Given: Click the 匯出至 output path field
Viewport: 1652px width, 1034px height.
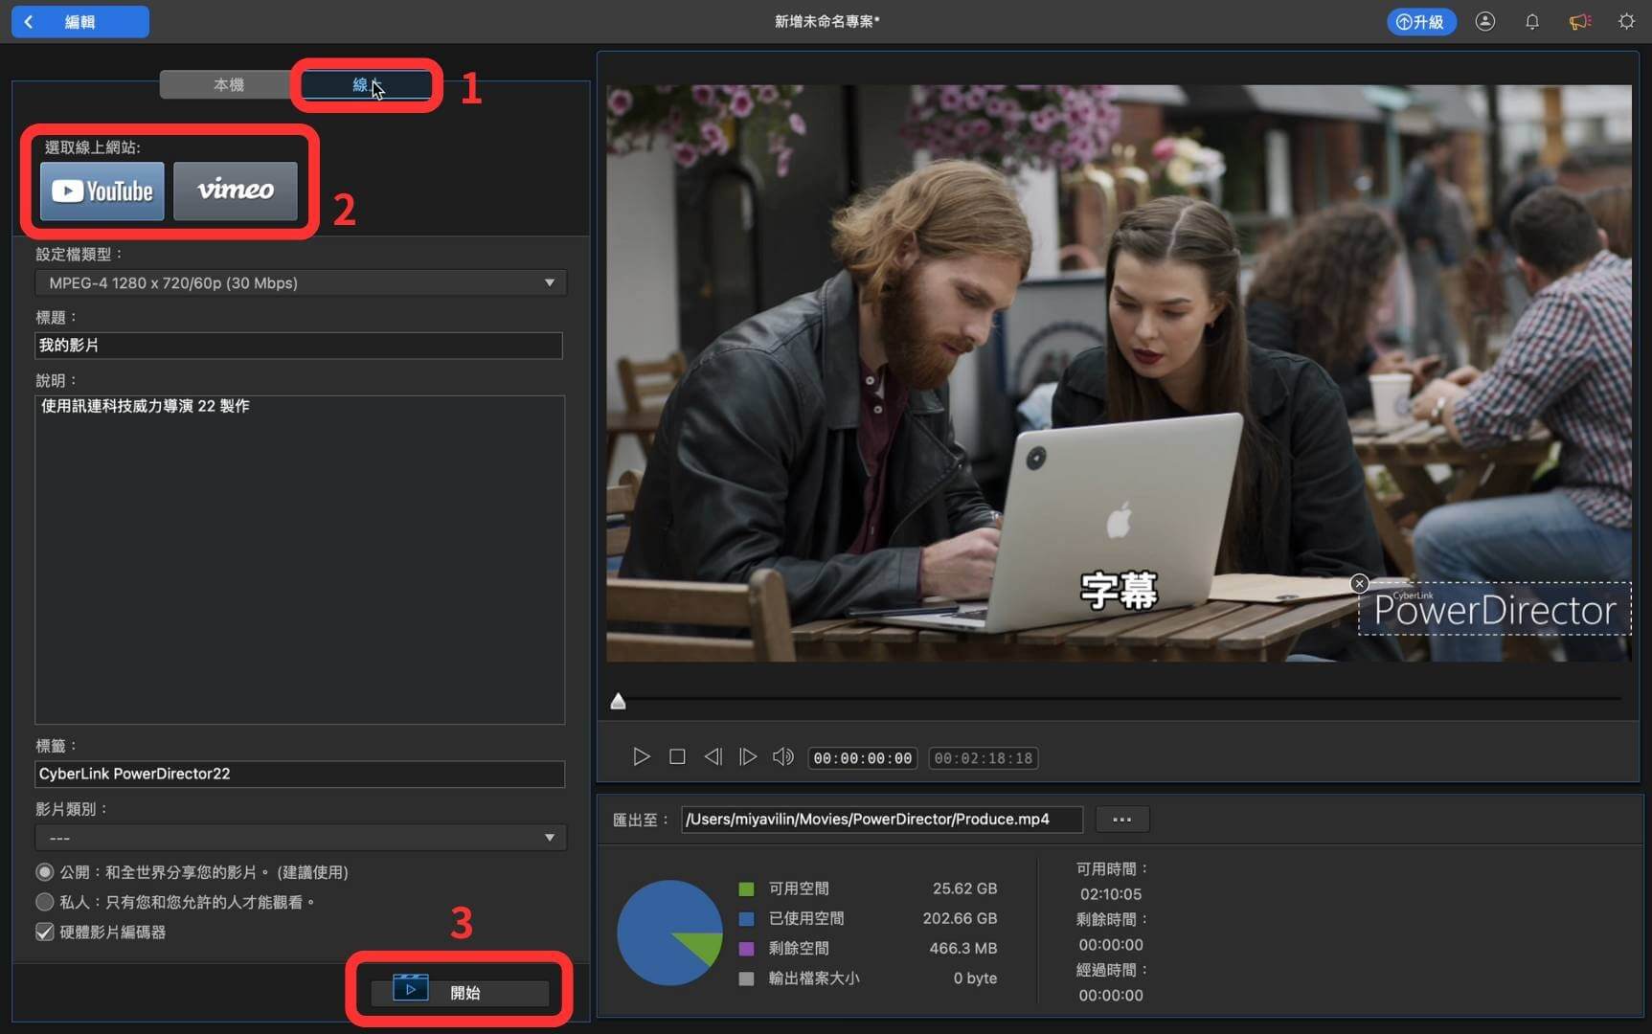Looking at the screenshot, I should (x=882, y=820).
